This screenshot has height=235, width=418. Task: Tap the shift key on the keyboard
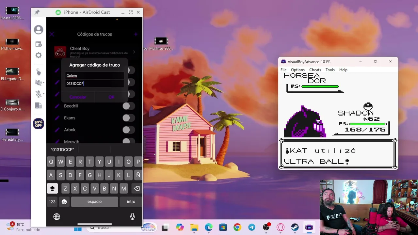[52, 188]
